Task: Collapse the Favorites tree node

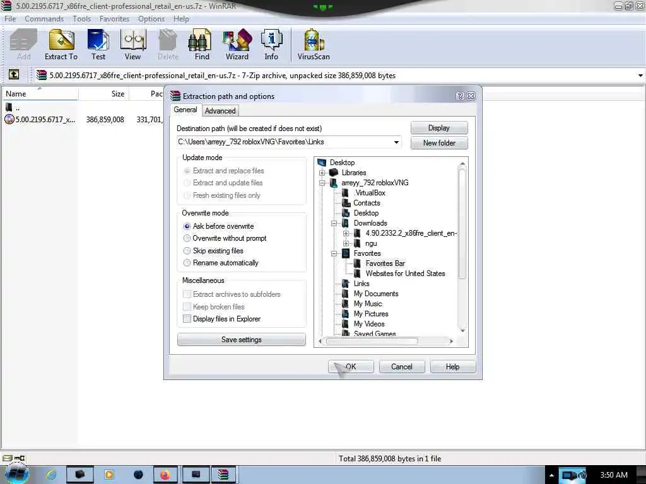Action: [334, 253]
